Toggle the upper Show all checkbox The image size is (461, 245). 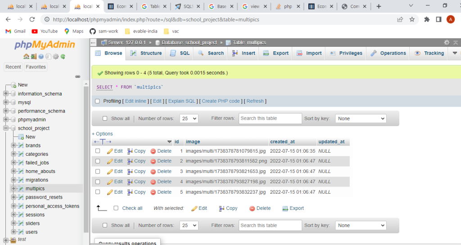[x=105, y=119]
